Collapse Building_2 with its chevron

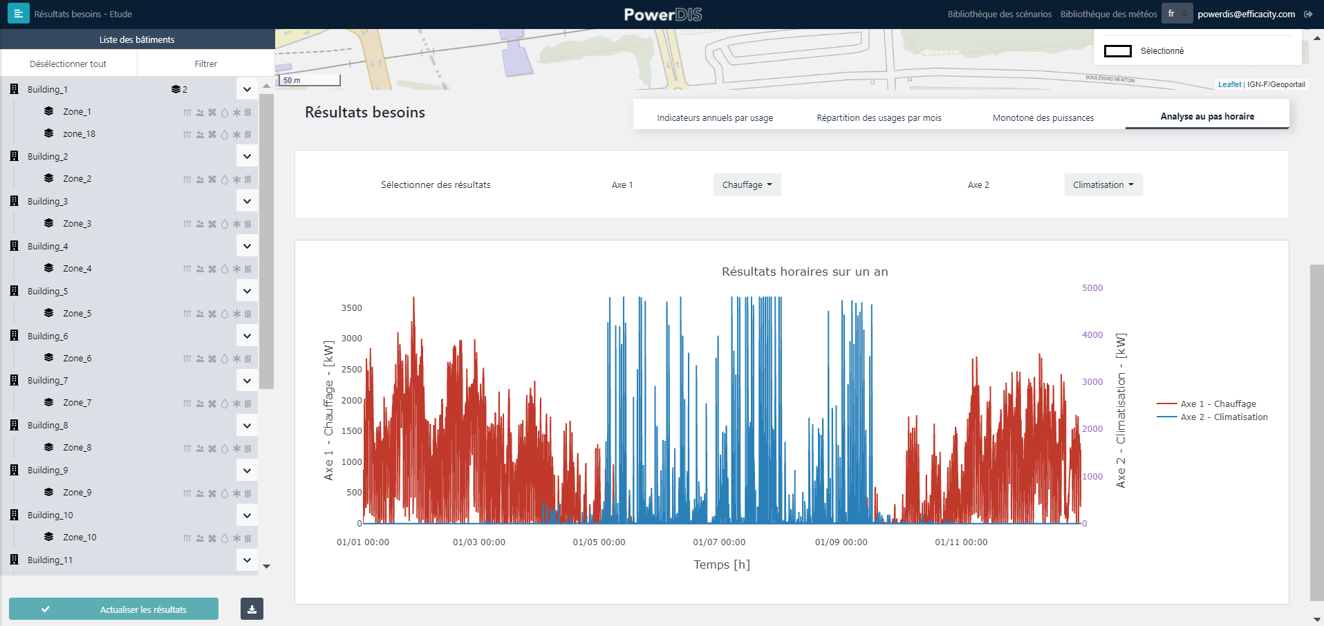(x=247, y=156)
